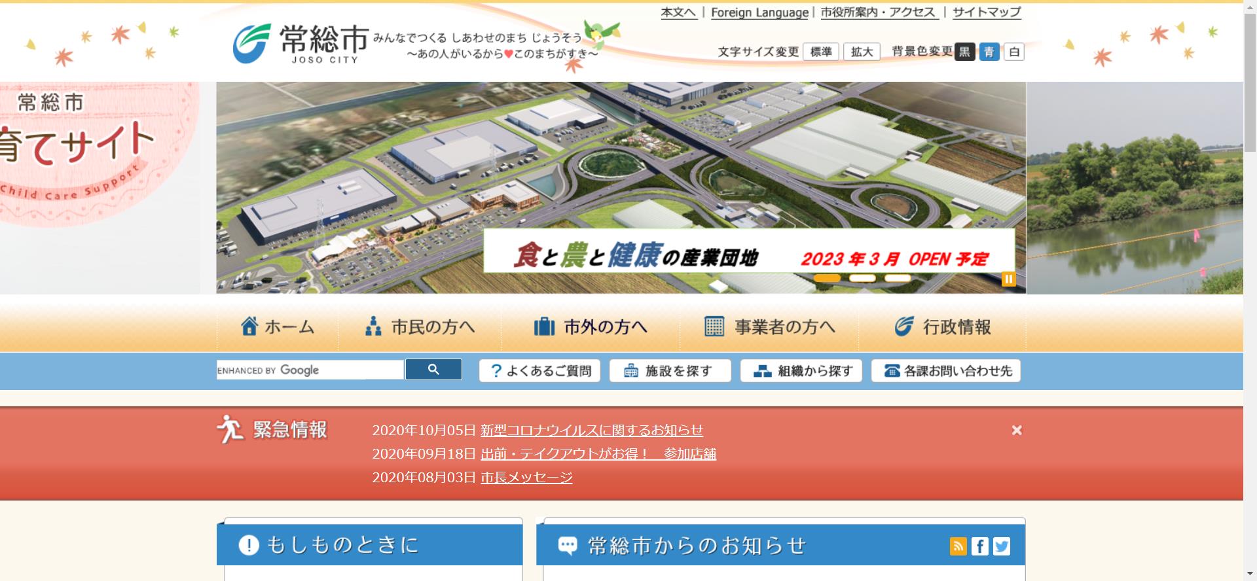Click 組織から探す button

pyautogui.click(x=801, y=371)
